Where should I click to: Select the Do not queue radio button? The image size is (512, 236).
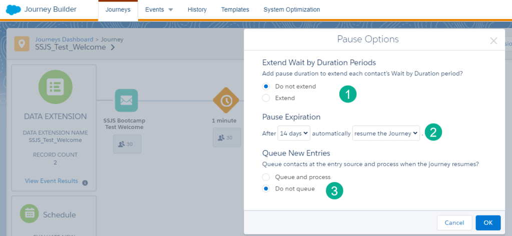pyautogui.click(x=266, y=188)
